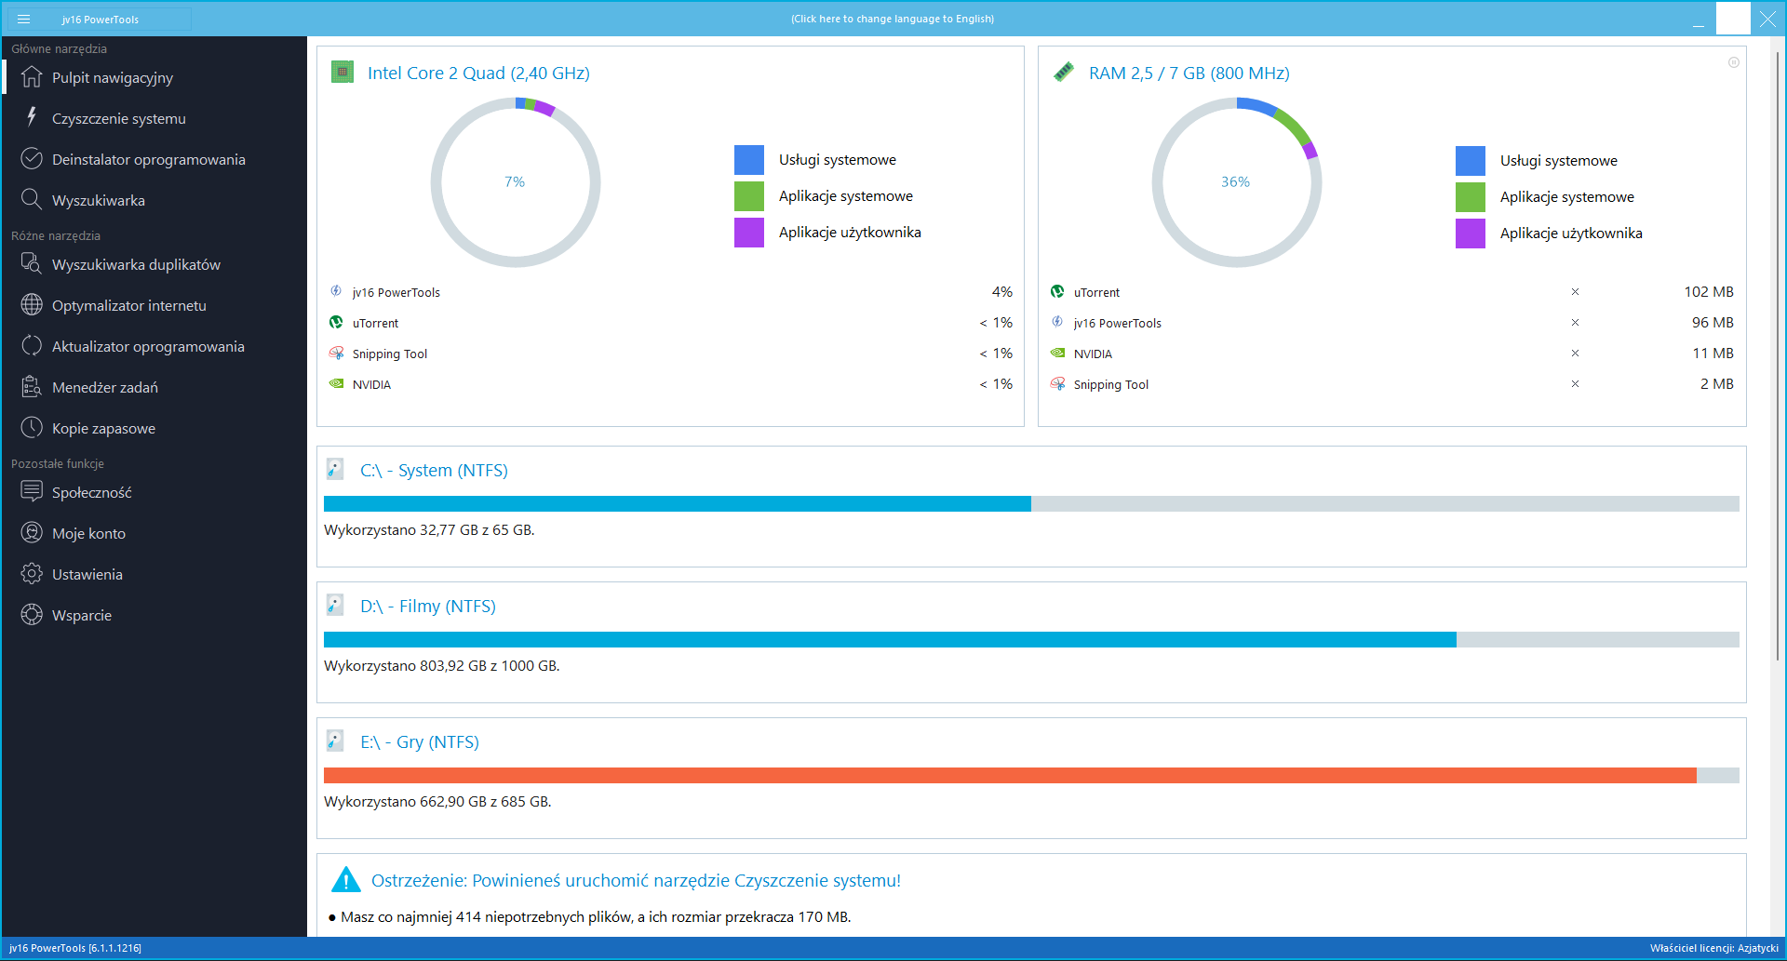The width and height of the screenshot is (1787, 961).
Task: Click the Aktualizator oprogramowania refresh icon
Action: pos(32,346)
